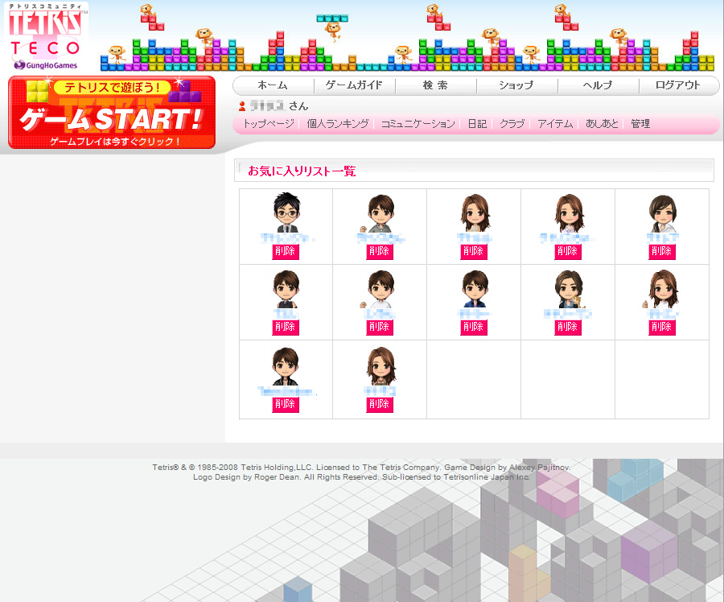Click 削除 for fifth card, second row
724x602 pixels.
click(662, 327)
